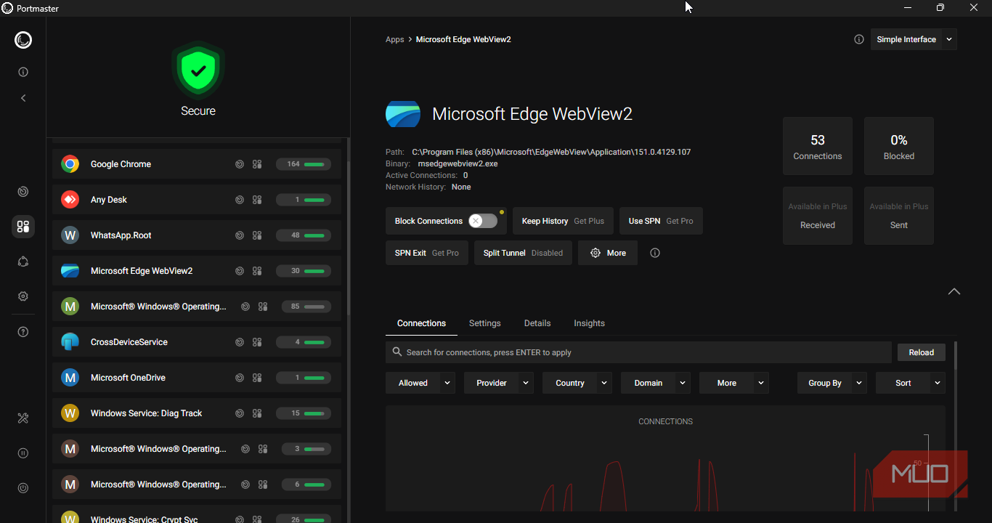992x523 pixels.
Task: Expand the Country filter dropdown
Action: [577, 383]
